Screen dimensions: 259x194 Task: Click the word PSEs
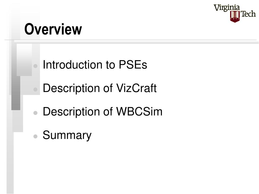[133, 64]
